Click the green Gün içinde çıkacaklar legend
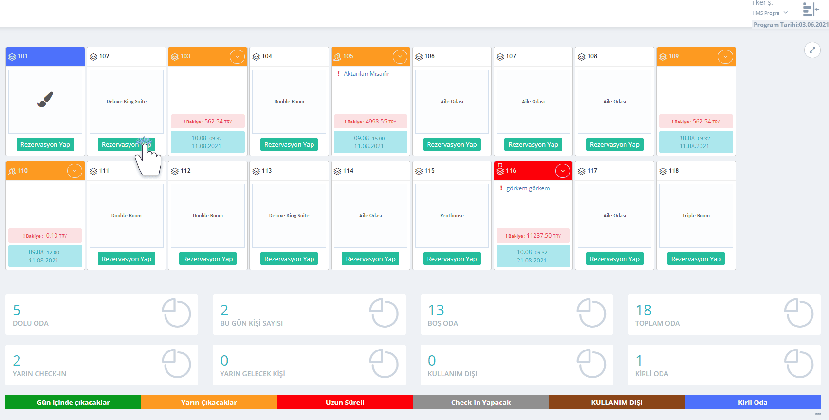The image size is (829, 420). (73, 402)
